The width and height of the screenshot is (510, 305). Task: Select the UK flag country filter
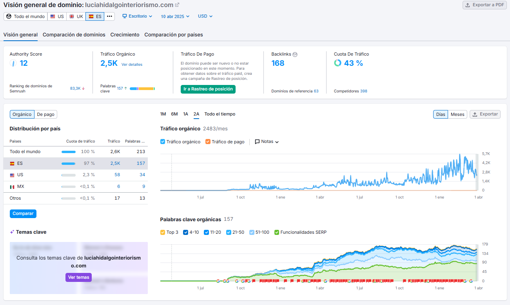76,16
